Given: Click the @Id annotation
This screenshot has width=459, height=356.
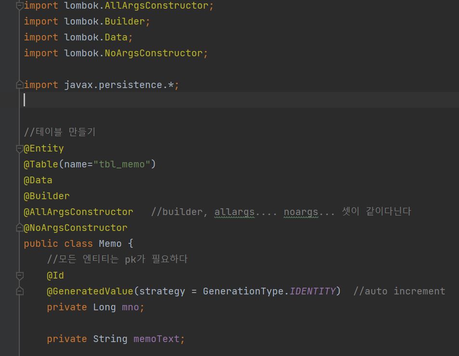Looking at the screenshot, I should (x=55, y=275).
